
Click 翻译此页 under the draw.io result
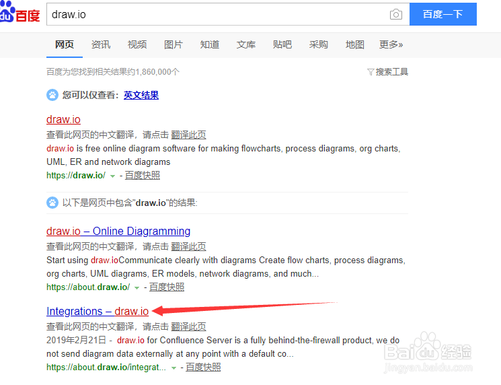(x=188, y=135)
